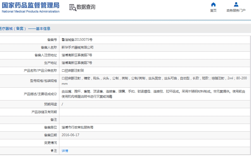Click the 数据查询 heading text
251x157 pixels.
coord(86,7)
